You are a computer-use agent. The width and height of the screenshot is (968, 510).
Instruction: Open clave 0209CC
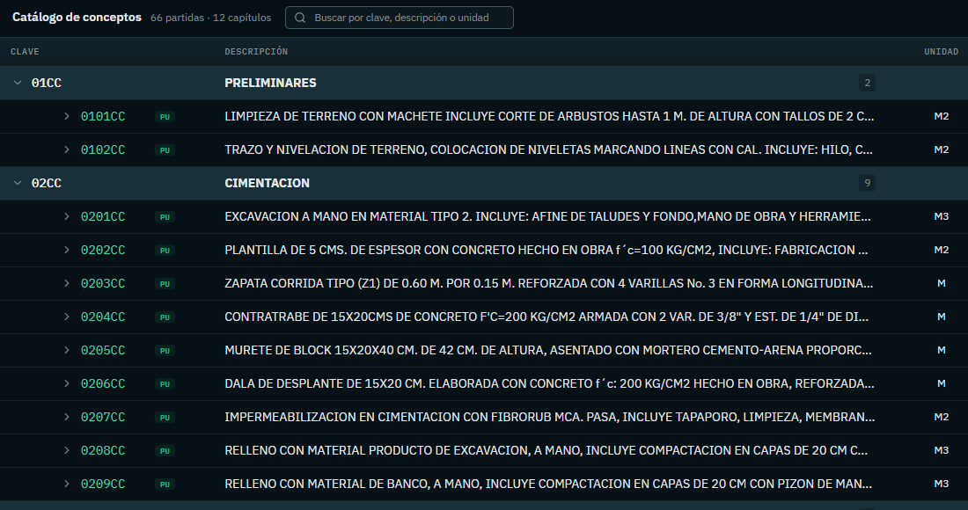pyautogui.click(x=103, y=484)
